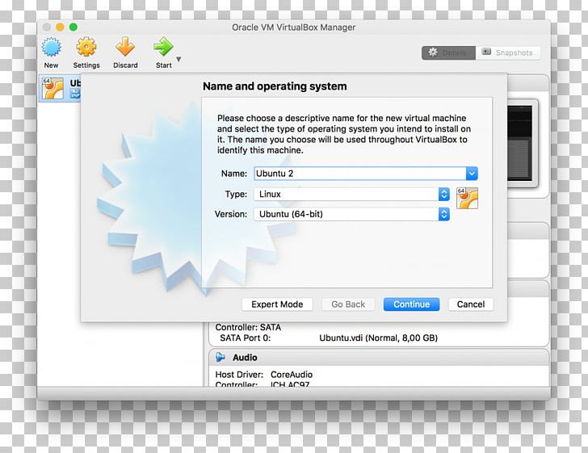Click the Discard arrow icon
The image size is (588, 453).
click(125, 47)
